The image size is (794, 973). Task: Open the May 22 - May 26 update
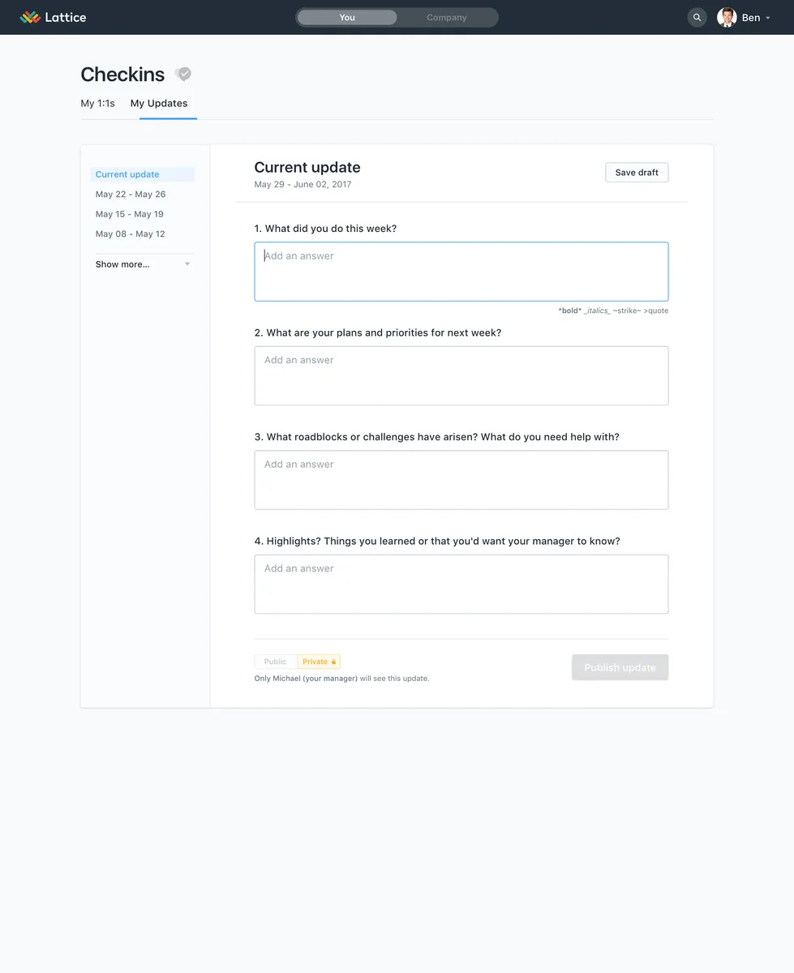[x=131, y=195]
